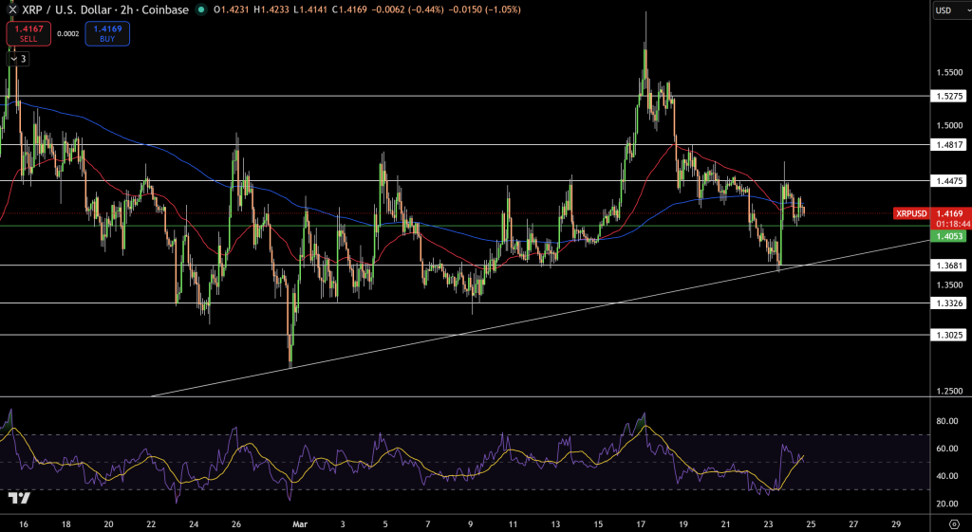
Task: Click date 17 on the time axis
Action: [x=641, y=523]
